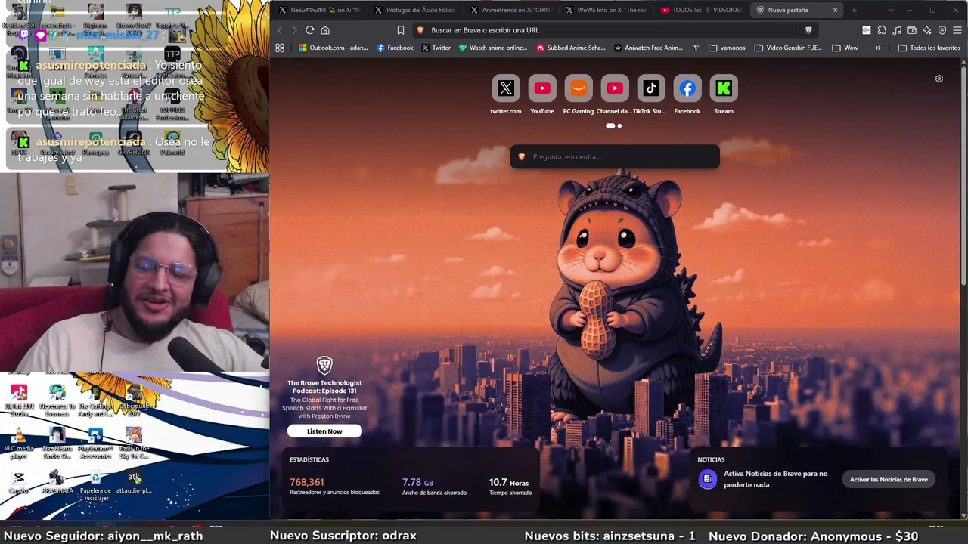Click the CapCut desktop icon
The height and width of the screenshot is (544, 968).
click(x=19, y=481)
